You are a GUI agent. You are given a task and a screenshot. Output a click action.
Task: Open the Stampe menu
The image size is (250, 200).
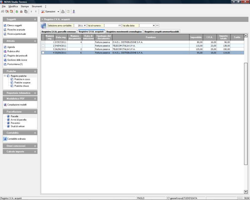25,6
